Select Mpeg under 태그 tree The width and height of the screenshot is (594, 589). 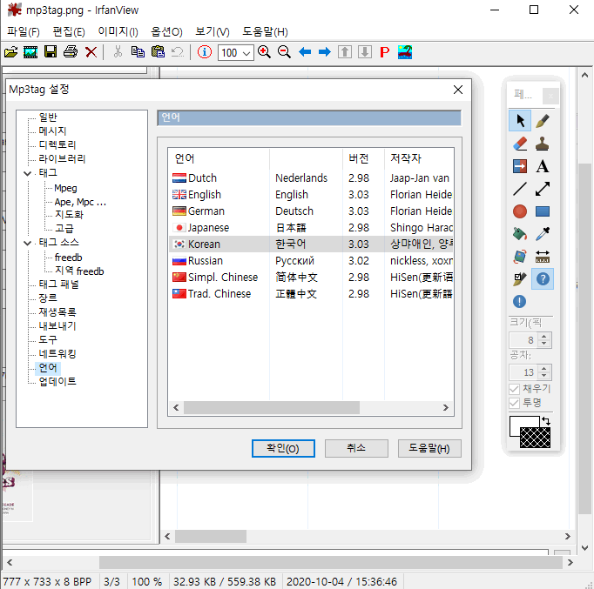[x=65, y=188]
